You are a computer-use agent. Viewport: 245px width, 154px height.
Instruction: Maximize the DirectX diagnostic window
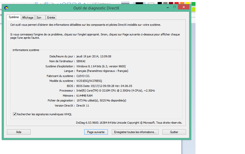click(175, 7)
